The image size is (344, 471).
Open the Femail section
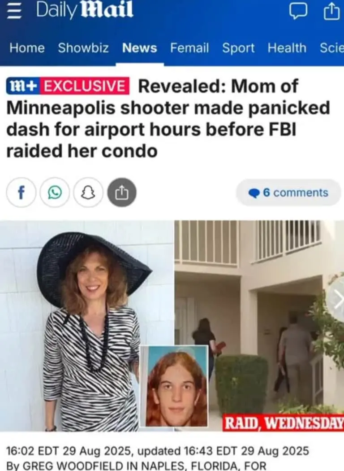coord(189,48)
